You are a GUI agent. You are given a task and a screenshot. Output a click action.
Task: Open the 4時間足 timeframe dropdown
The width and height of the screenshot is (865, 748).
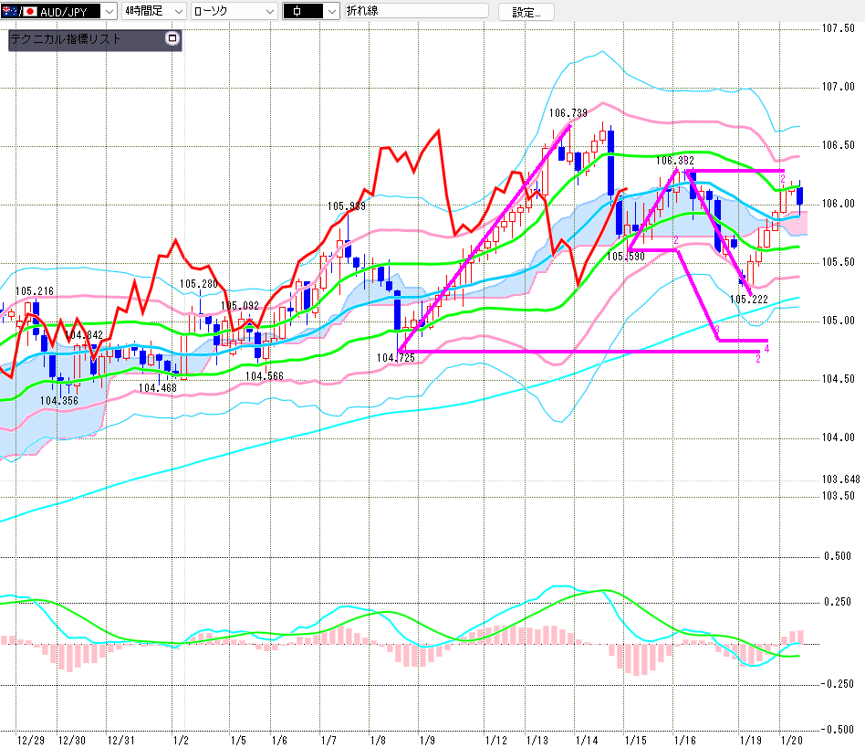177,12
